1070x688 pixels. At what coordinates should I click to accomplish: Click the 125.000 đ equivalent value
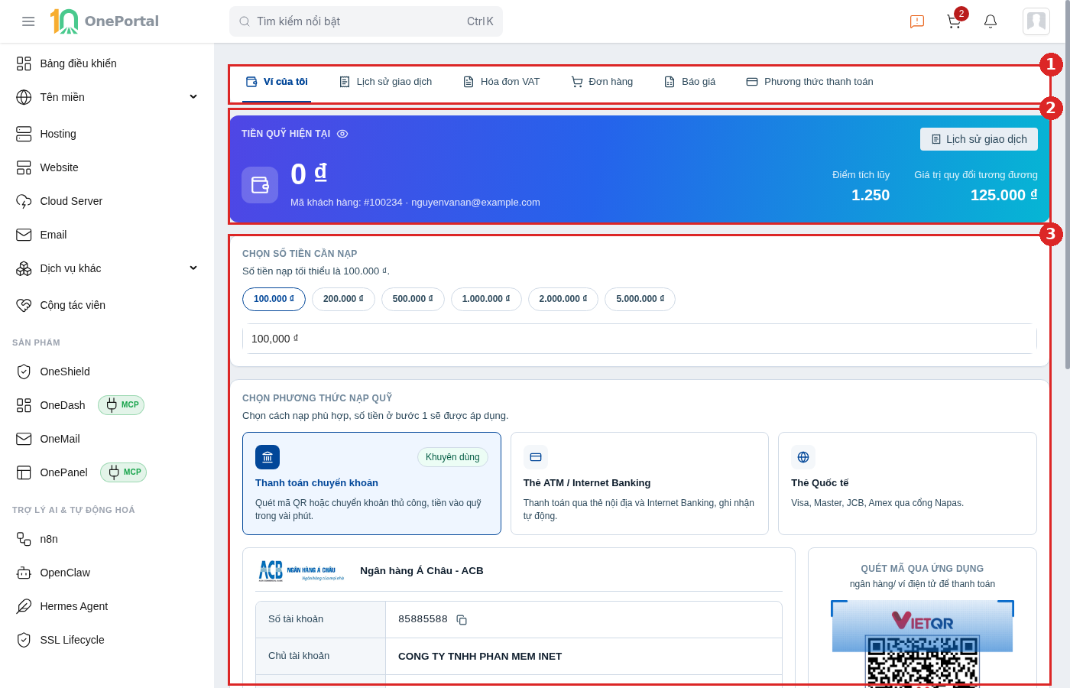point(1004,195)
